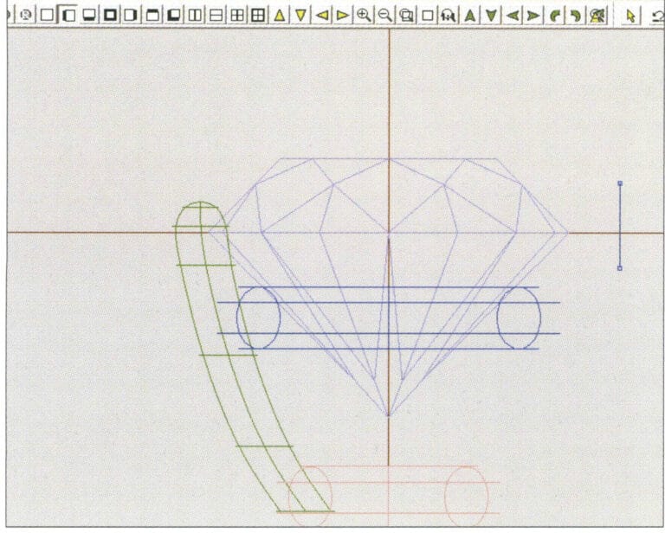Select the top-shaded square view icon
Screen dimensions: 665x533
pos(152,16)
